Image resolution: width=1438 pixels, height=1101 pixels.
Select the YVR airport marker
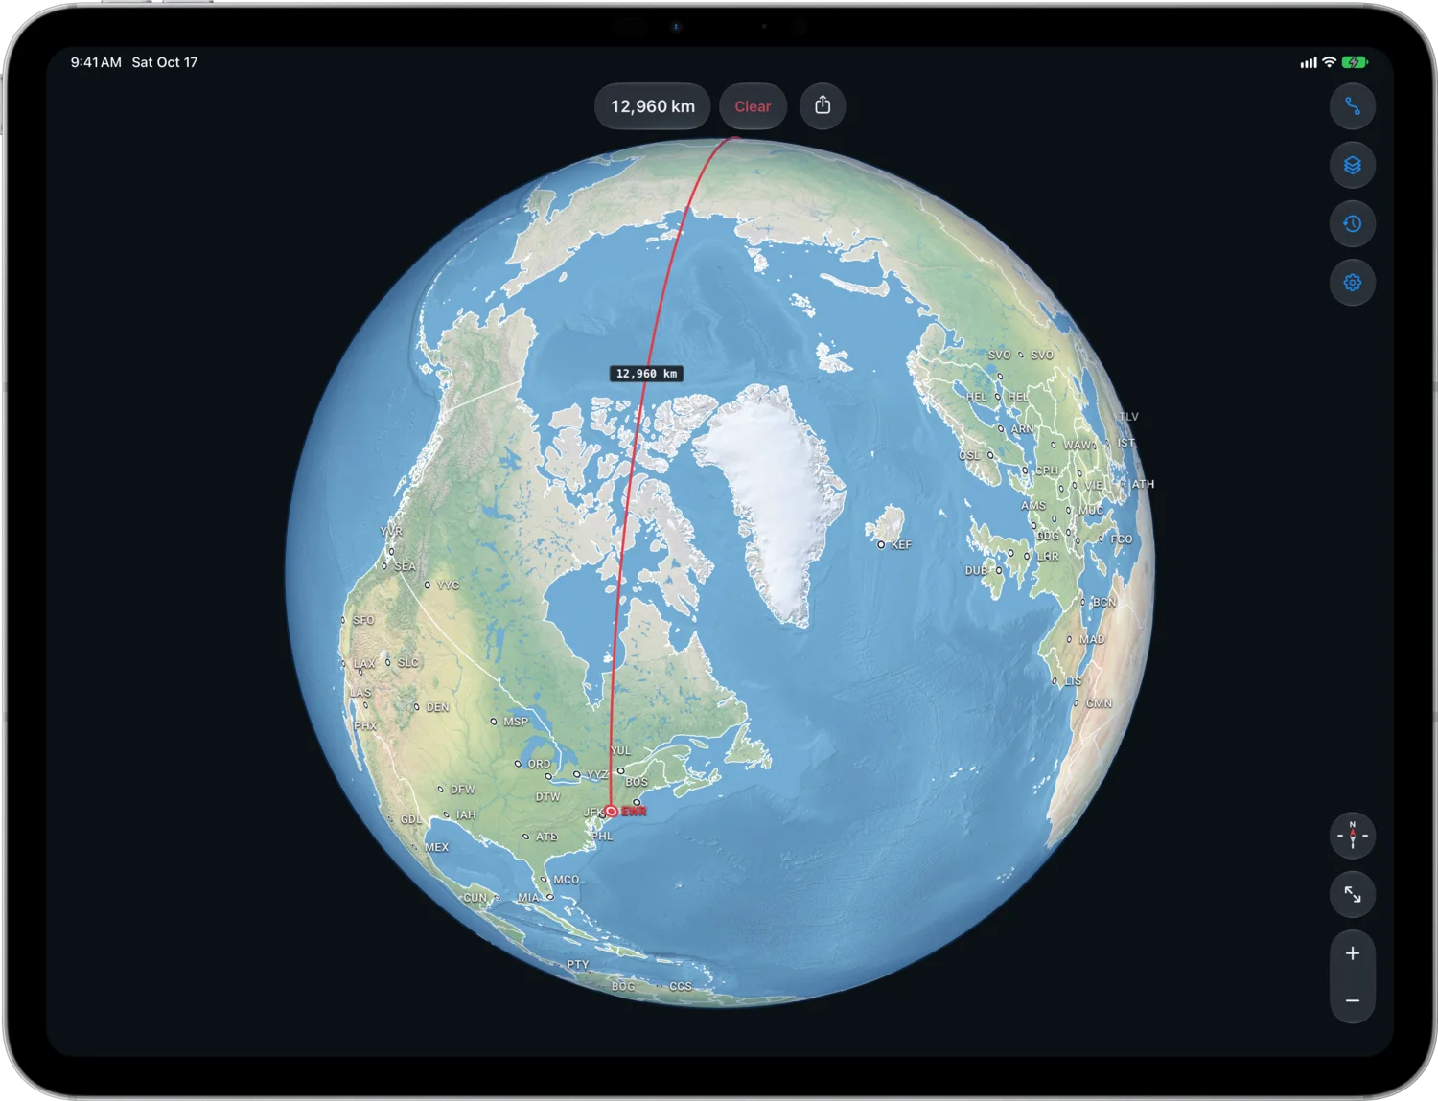coord(391,551)
